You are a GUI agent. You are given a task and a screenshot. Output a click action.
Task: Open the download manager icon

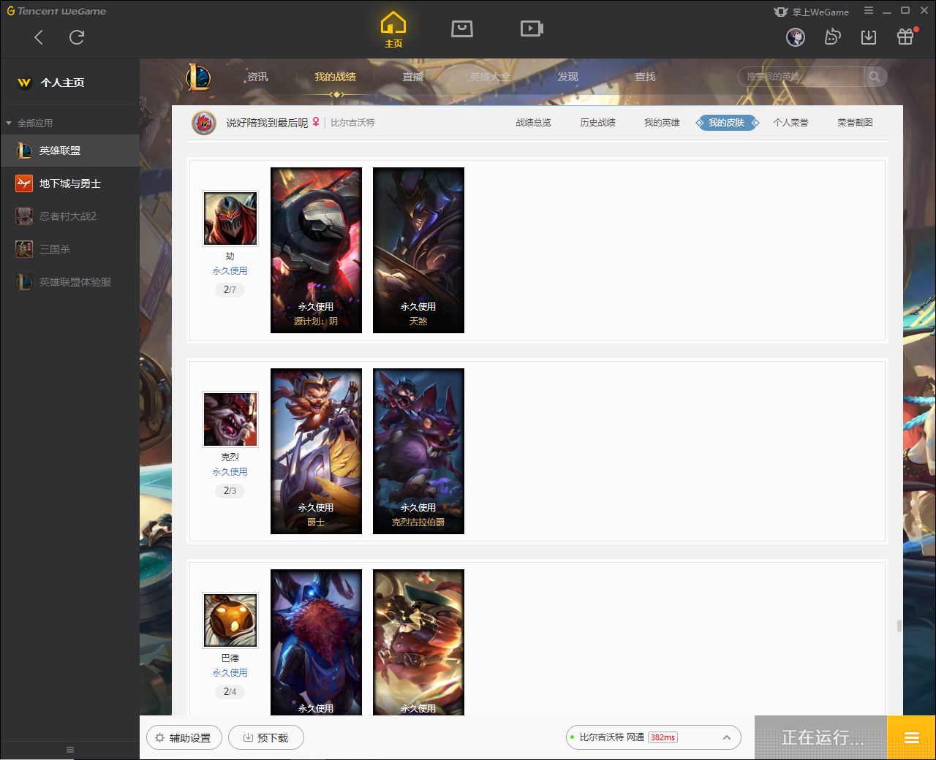tap(869, 37)
